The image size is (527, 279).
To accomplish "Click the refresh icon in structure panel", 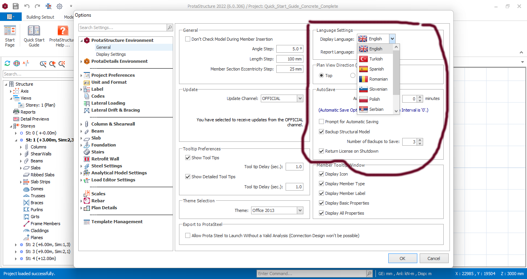I will click(x=7, y=64).
